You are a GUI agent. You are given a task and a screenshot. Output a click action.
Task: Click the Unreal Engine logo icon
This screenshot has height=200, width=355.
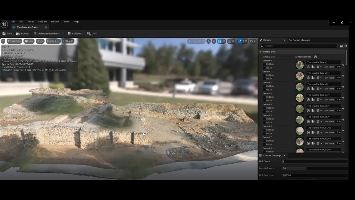point(4,24)
